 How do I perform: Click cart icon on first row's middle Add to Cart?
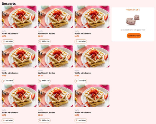click(40, 42)
